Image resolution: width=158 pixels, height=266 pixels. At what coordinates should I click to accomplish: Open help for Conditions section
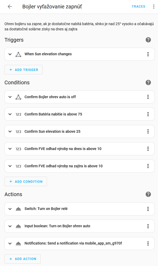click(148, 82)
